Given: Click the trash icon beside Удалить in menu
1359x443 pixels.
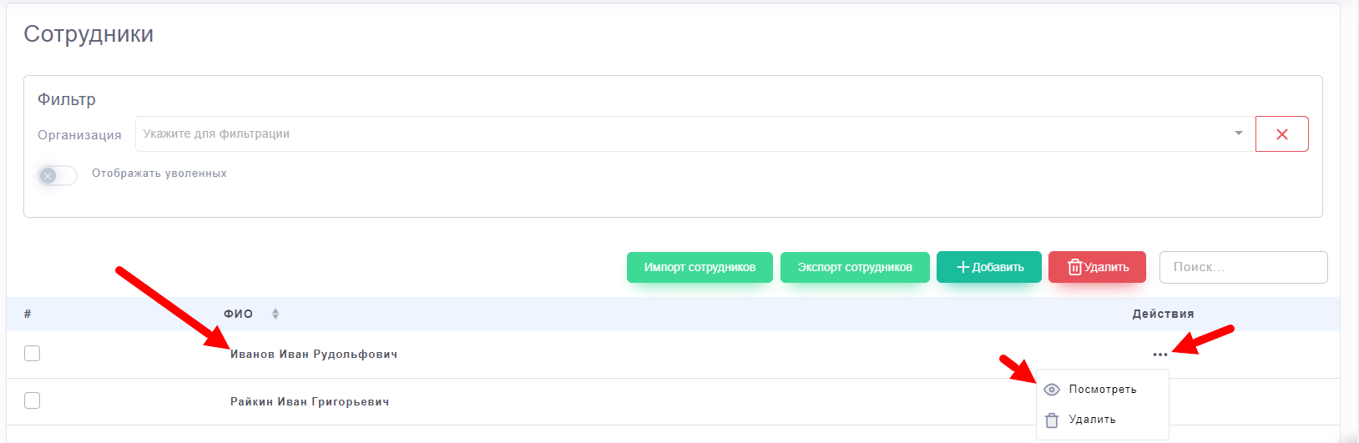Looking at the screenshot, I should point(1052,420).
